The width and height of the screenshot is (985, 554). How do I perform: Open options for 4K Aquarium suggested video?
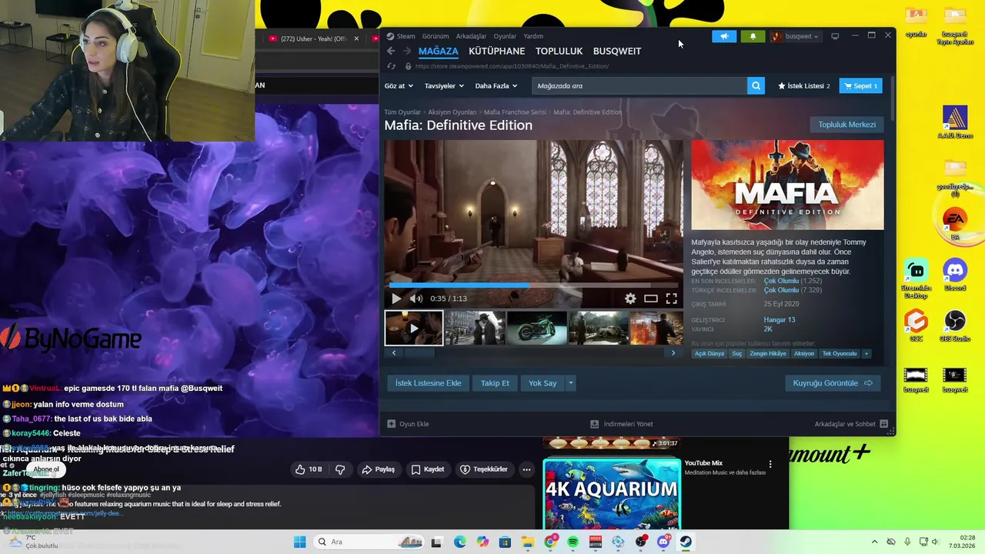(770, 464)
